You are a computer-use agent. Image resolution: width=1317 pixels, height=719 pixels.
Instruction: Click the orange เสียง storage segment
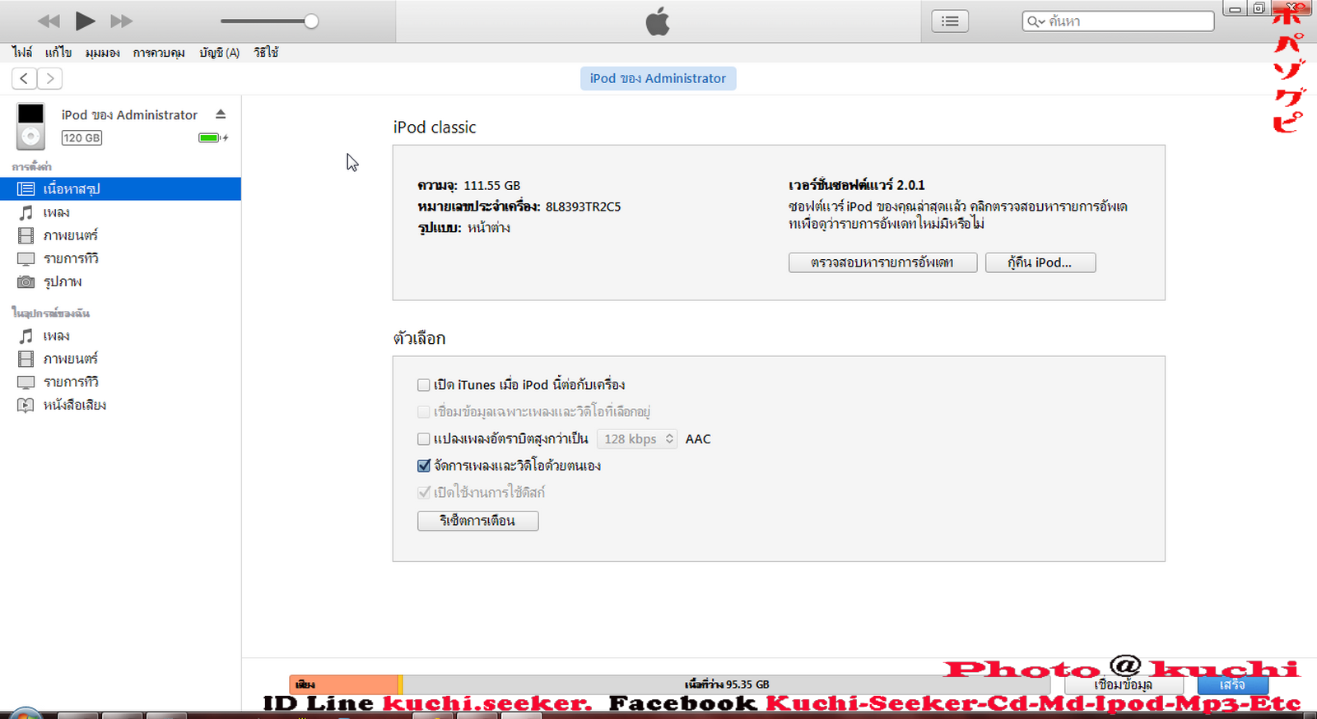pyautogui.click(x=344, y=684)
